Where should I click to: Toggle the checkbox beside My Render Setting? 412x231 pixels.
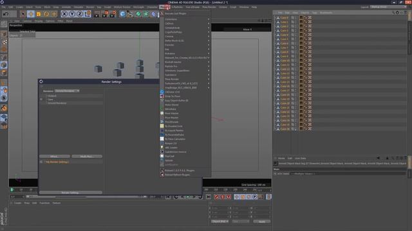pyautogui.click(x=41, y=162)
